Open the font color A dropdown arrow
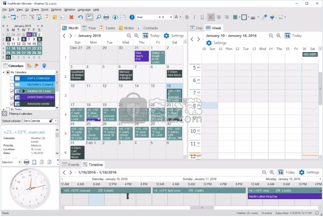The image size is (323, 217). coord(181,17)
